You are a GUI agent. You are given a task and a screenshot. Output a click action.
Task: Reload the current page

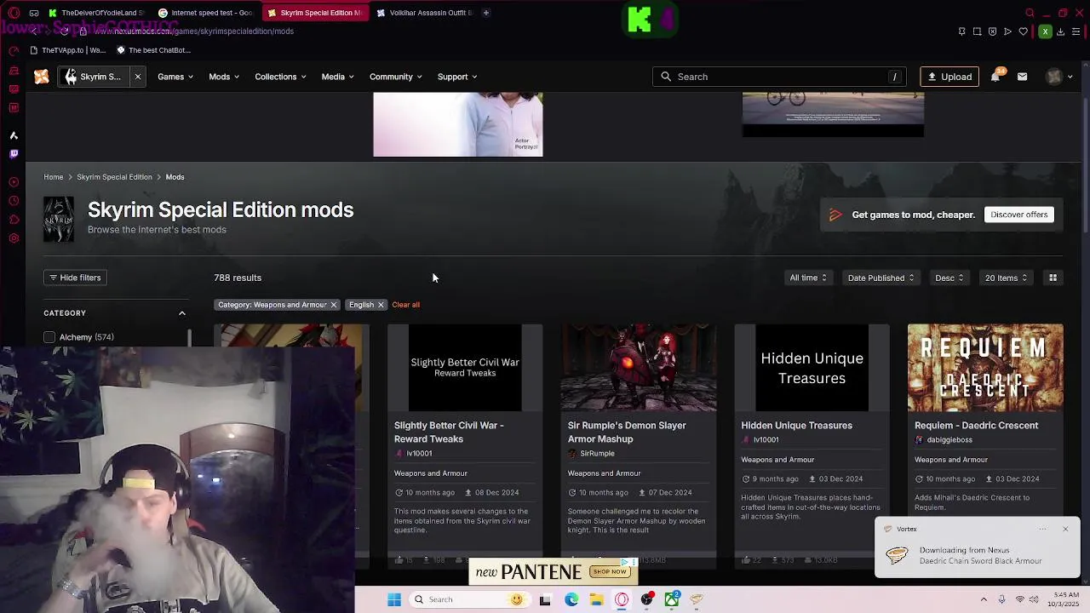click(x=64, y=32)
